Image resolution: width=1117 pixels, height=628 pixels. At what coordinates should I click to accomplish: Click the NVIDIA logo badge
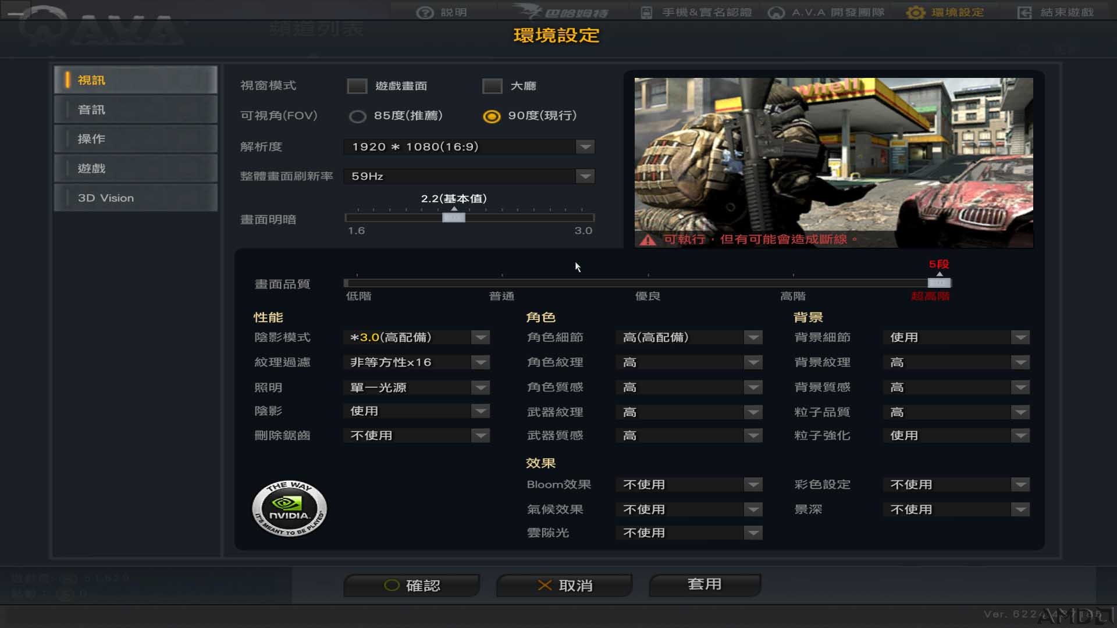tap(289, 508)
